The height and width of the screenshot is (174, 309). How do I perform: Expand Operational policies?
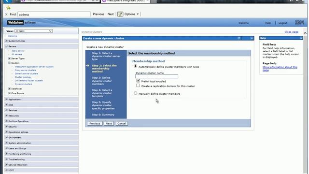point(6,132)
